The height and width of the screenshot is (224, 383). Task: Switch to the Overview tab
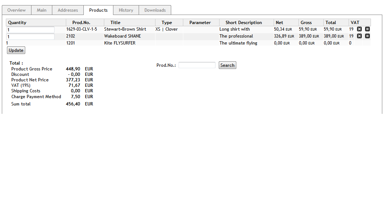16,10
